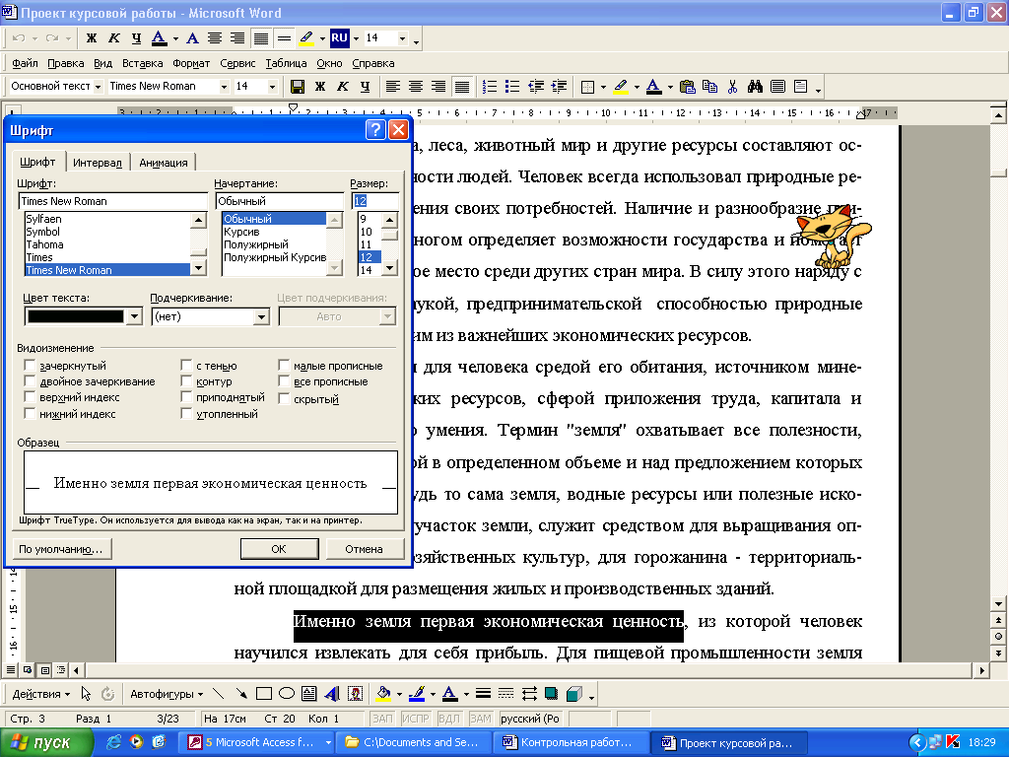1009x757 pixels.
Task: Enable все прописные checkbox
Action: pos(284,381)
